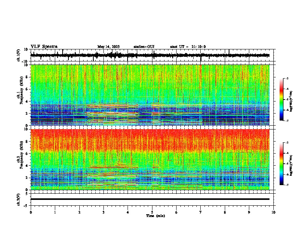Image resolution: width=308 pixels, height=238 pixels.
Task: Click the "-7" label on ch.1 color scale
Action: tap(287, 121)
